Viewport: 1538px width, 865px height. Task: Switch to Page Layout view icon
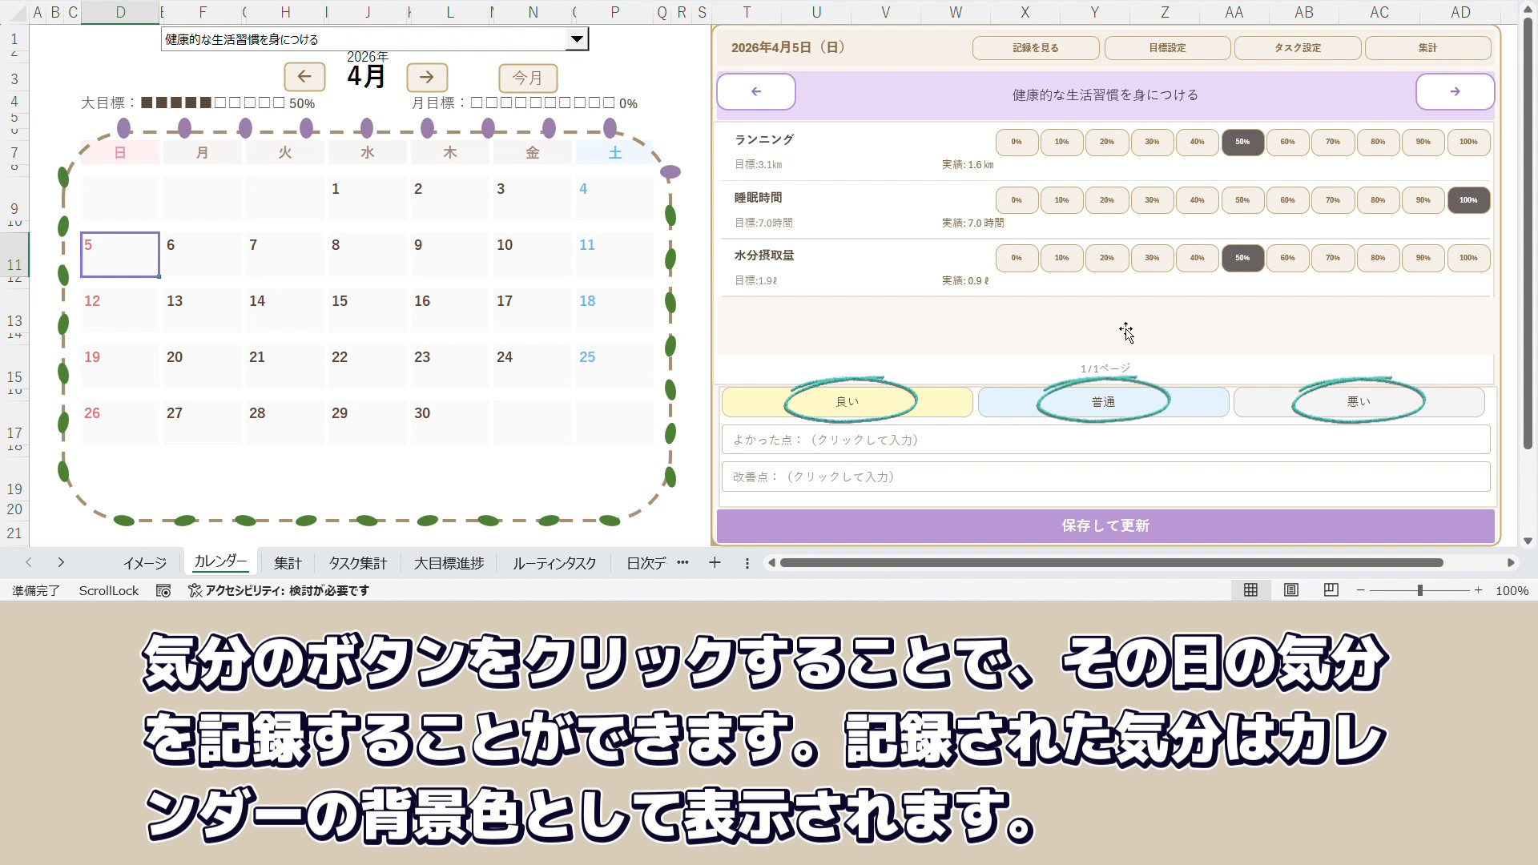tap(1290, 590)
